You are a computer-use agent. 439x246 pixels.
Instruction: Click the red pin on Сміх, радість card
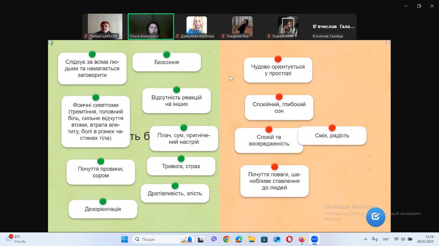coord(332,128)
